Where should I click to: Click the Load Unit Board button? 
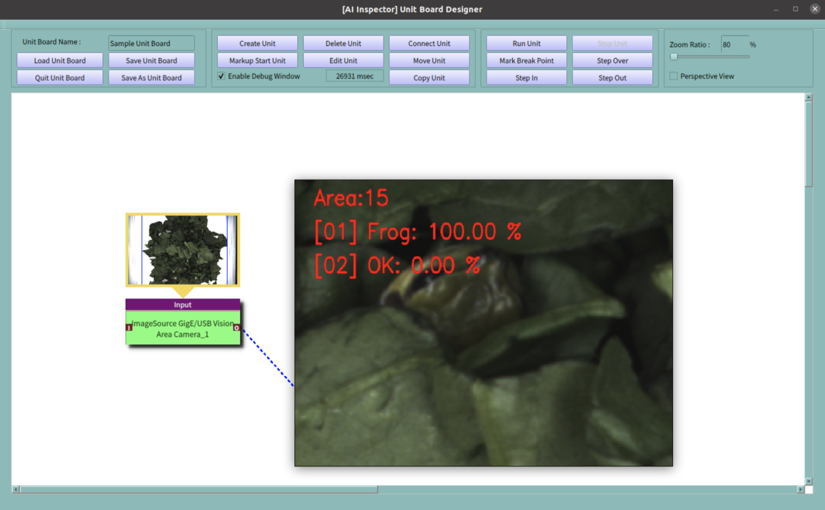click(x=60, y=60)
